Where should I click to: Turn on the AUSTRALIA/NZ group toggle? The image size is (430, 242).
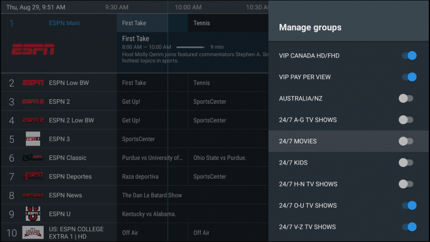pyautogui.click(x=406, y=99)
